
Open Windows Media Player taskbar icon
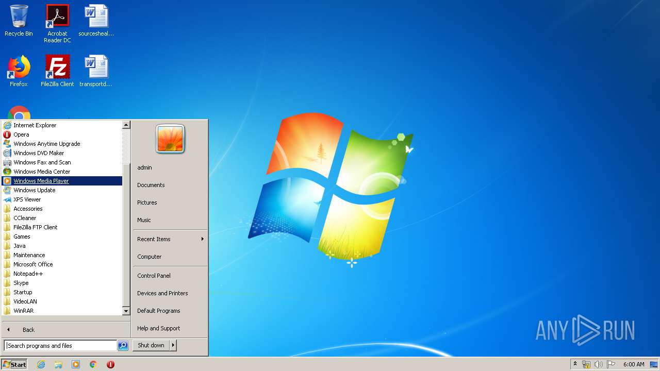pos(76,364)
